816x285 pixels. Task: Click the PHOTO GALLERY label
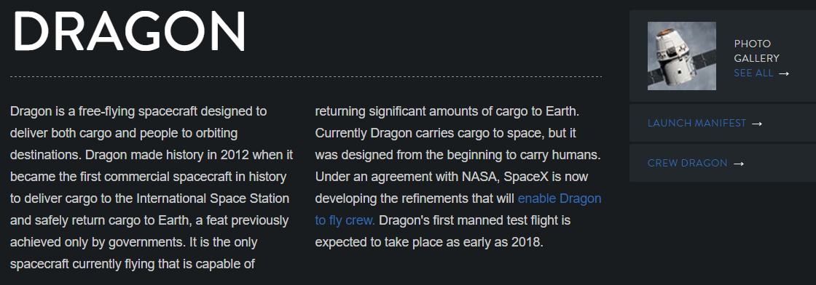(757, 51)
